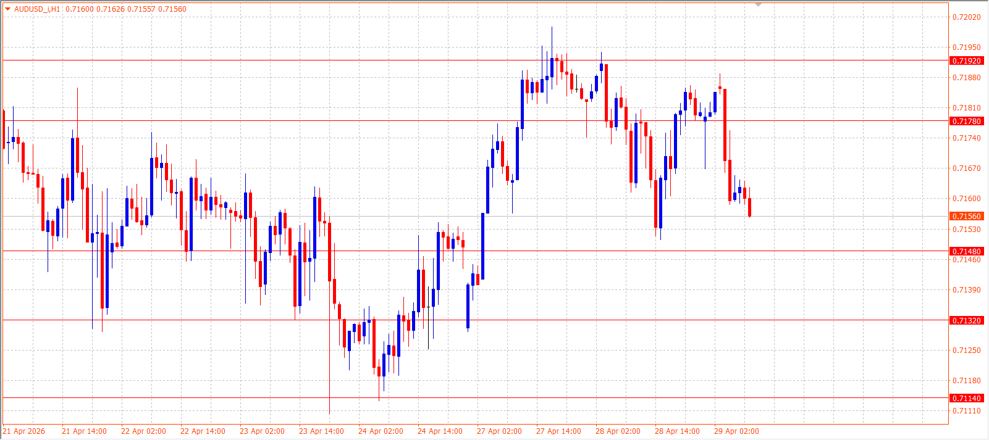Click the 0.71600 price scale value
The height and width of the screenshot is (440, 989).
(x=966, y=198)
